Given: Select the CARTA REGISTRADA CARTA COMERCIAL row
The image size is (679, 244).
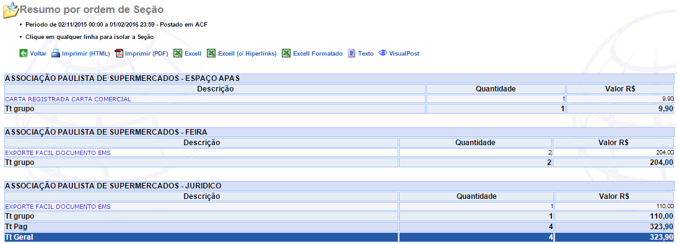Looking at the screenshot, I should 339,99.
